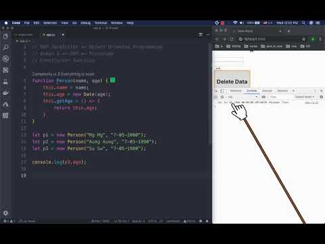Image resolution: width=325 pixels, height=244 pixels.
Task: Click the split editor icon in VS Code
Action: (x=200, y=35)
